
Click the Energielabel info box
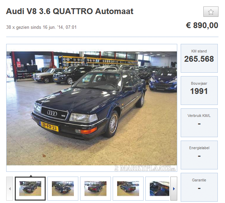[199, 155]
